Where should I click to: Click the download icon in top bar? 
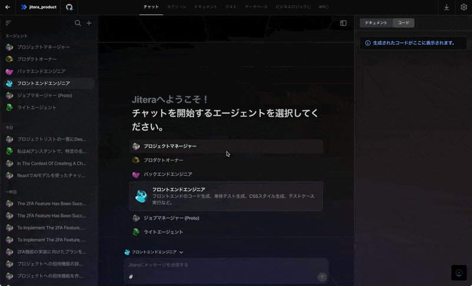pos(447,7)
